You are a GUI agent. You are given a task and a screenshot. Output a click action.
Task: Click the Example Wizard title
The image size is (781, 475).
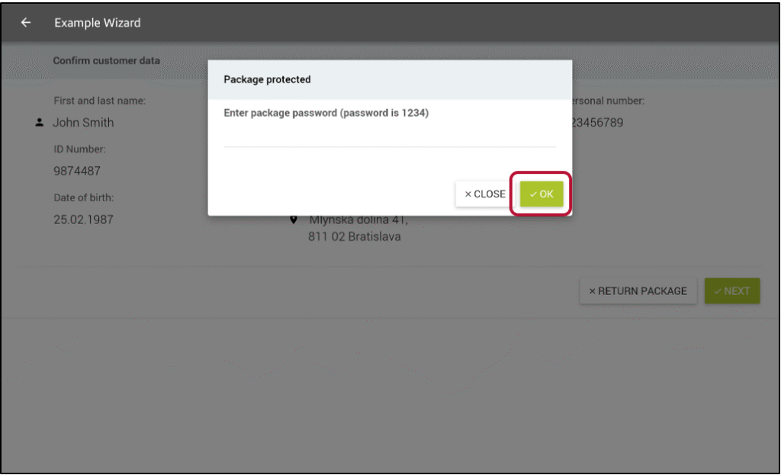98,23
